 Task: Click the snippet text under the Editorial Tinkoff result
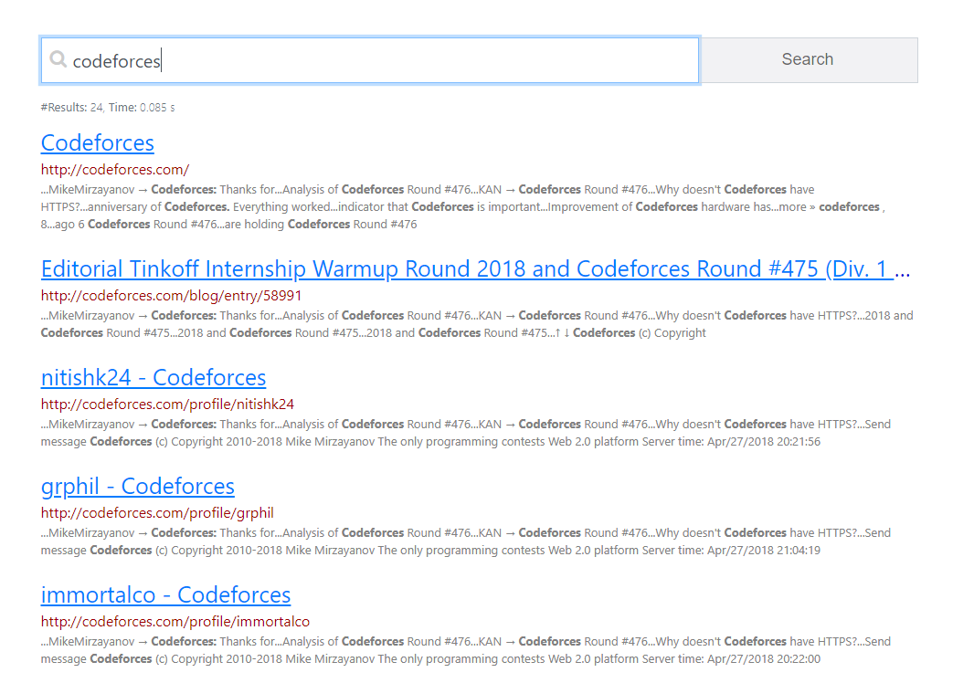[477, 324]
